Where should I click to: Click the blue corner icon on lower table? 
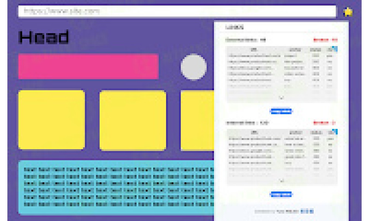[335, 131]
